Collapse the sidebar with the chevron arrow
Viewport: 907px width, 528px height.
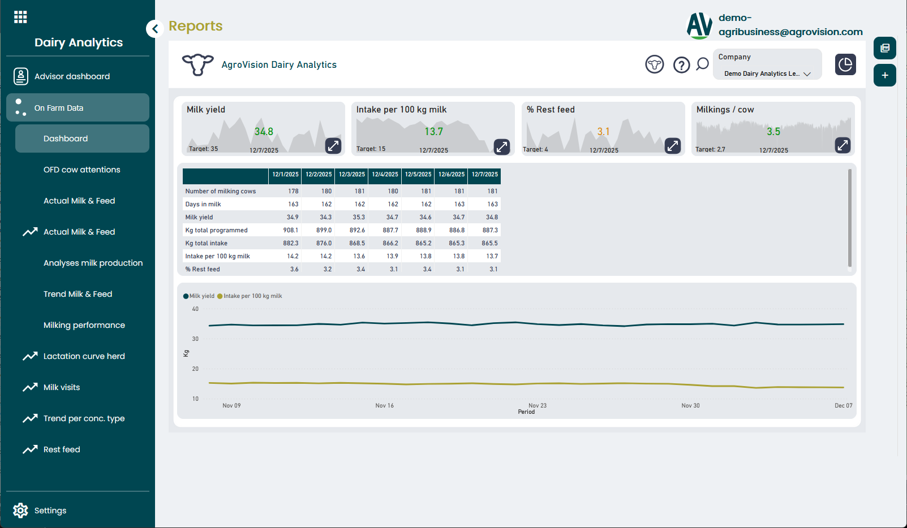pyautogui.click(x=154, y=28)
